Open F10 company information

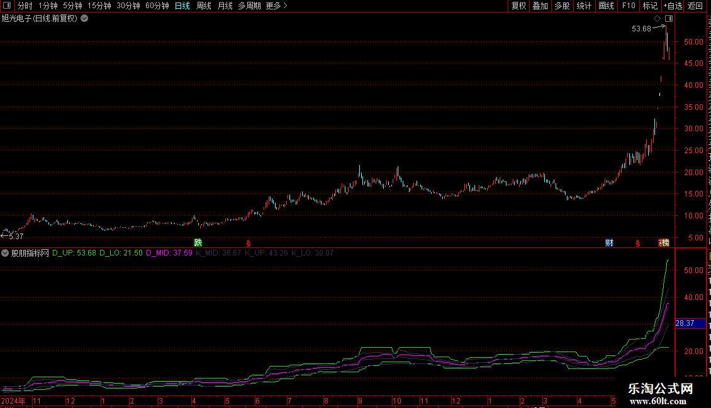629,6
